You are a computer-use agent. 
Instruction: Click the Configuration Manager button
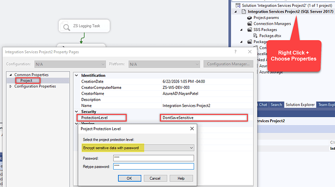(228, 64)
